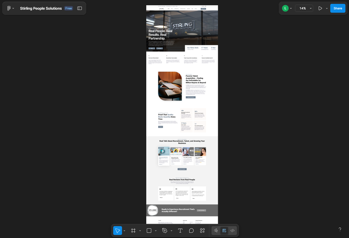Viewport: 349px width, 238px height.
Task: Switch to Design mode
Action: (x=224, y=231)
